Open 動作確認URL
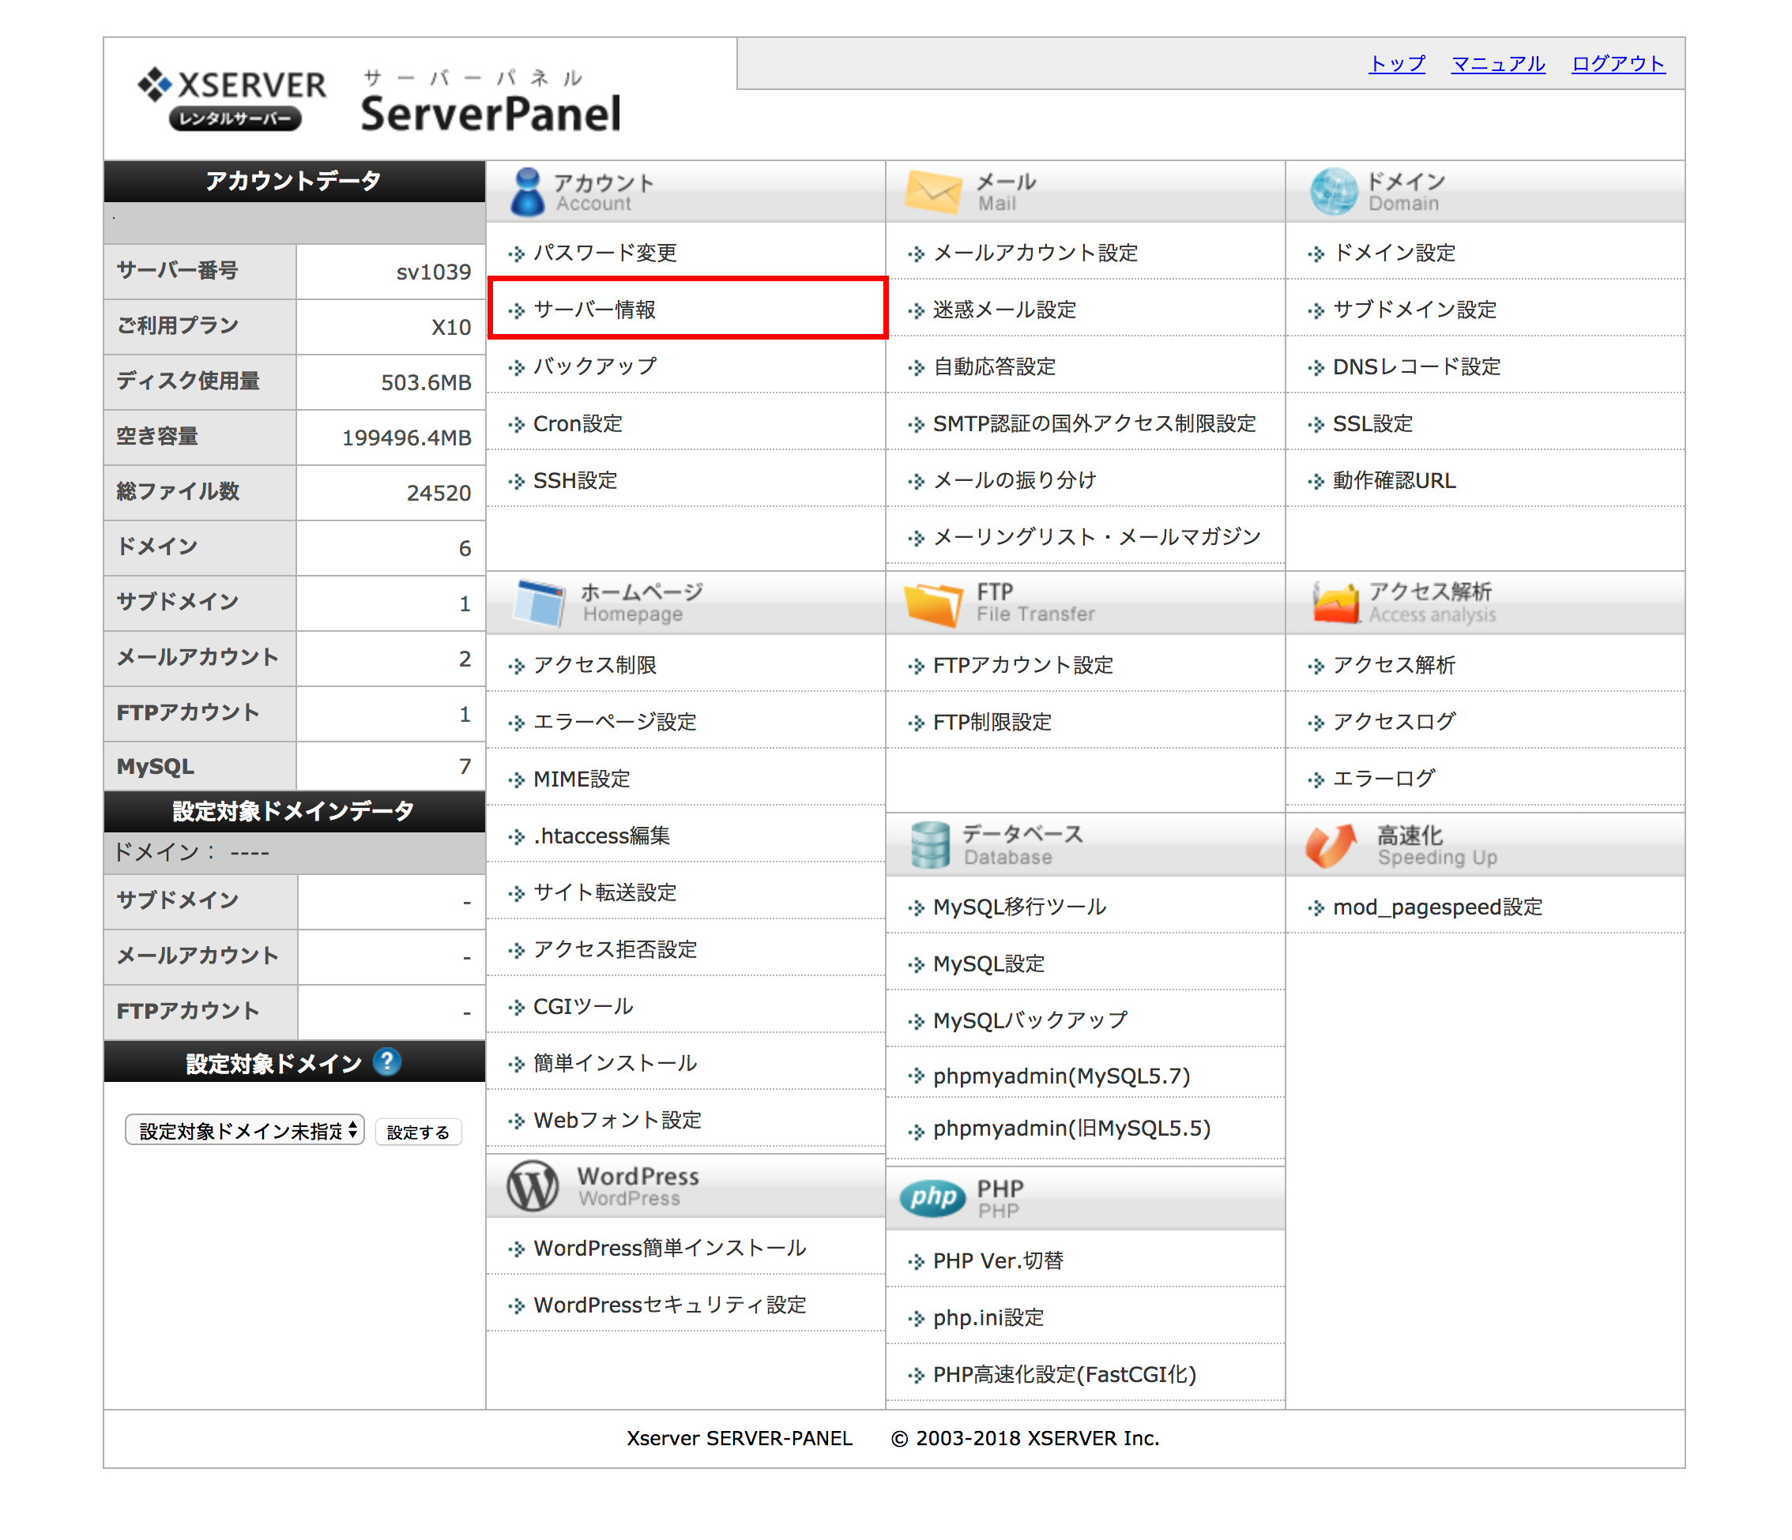 1394,480
